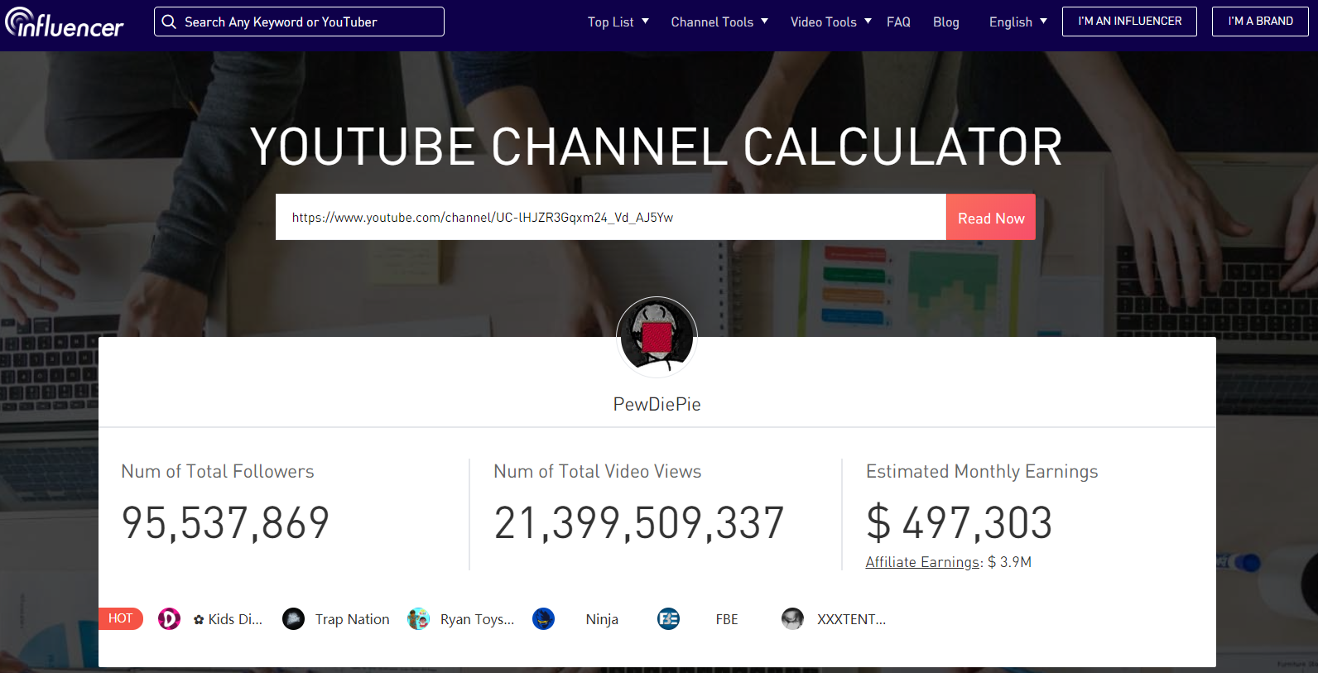Click the PewDiePie channel name text
Viewport: 1318px width, 673px height.
point(657,404)
